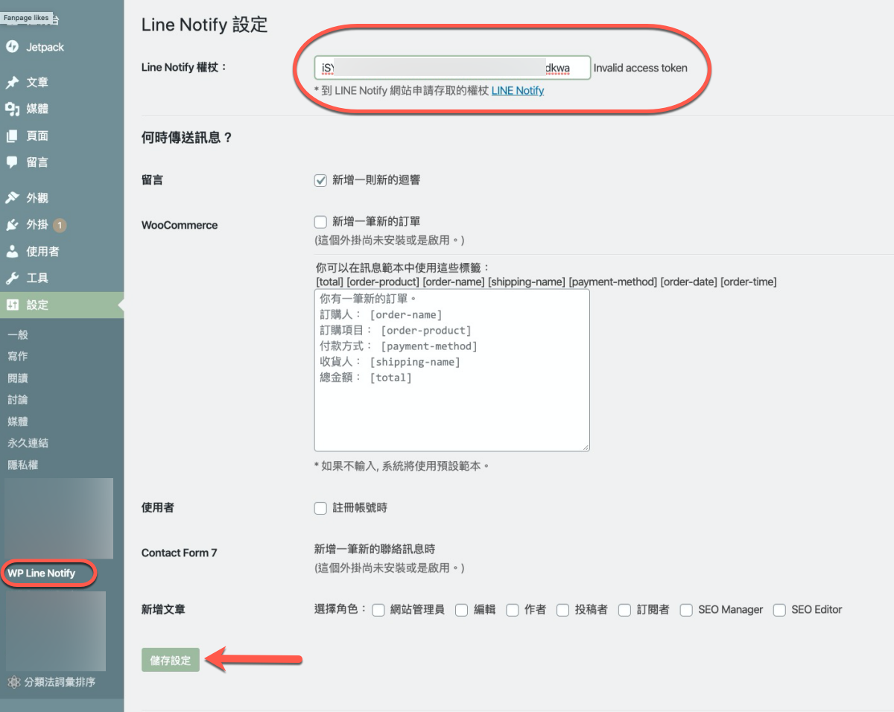The height and width of the screenshot is (712, 894).
Task: Check the 作者 role checkbox
Action: [x=513, y=610]
